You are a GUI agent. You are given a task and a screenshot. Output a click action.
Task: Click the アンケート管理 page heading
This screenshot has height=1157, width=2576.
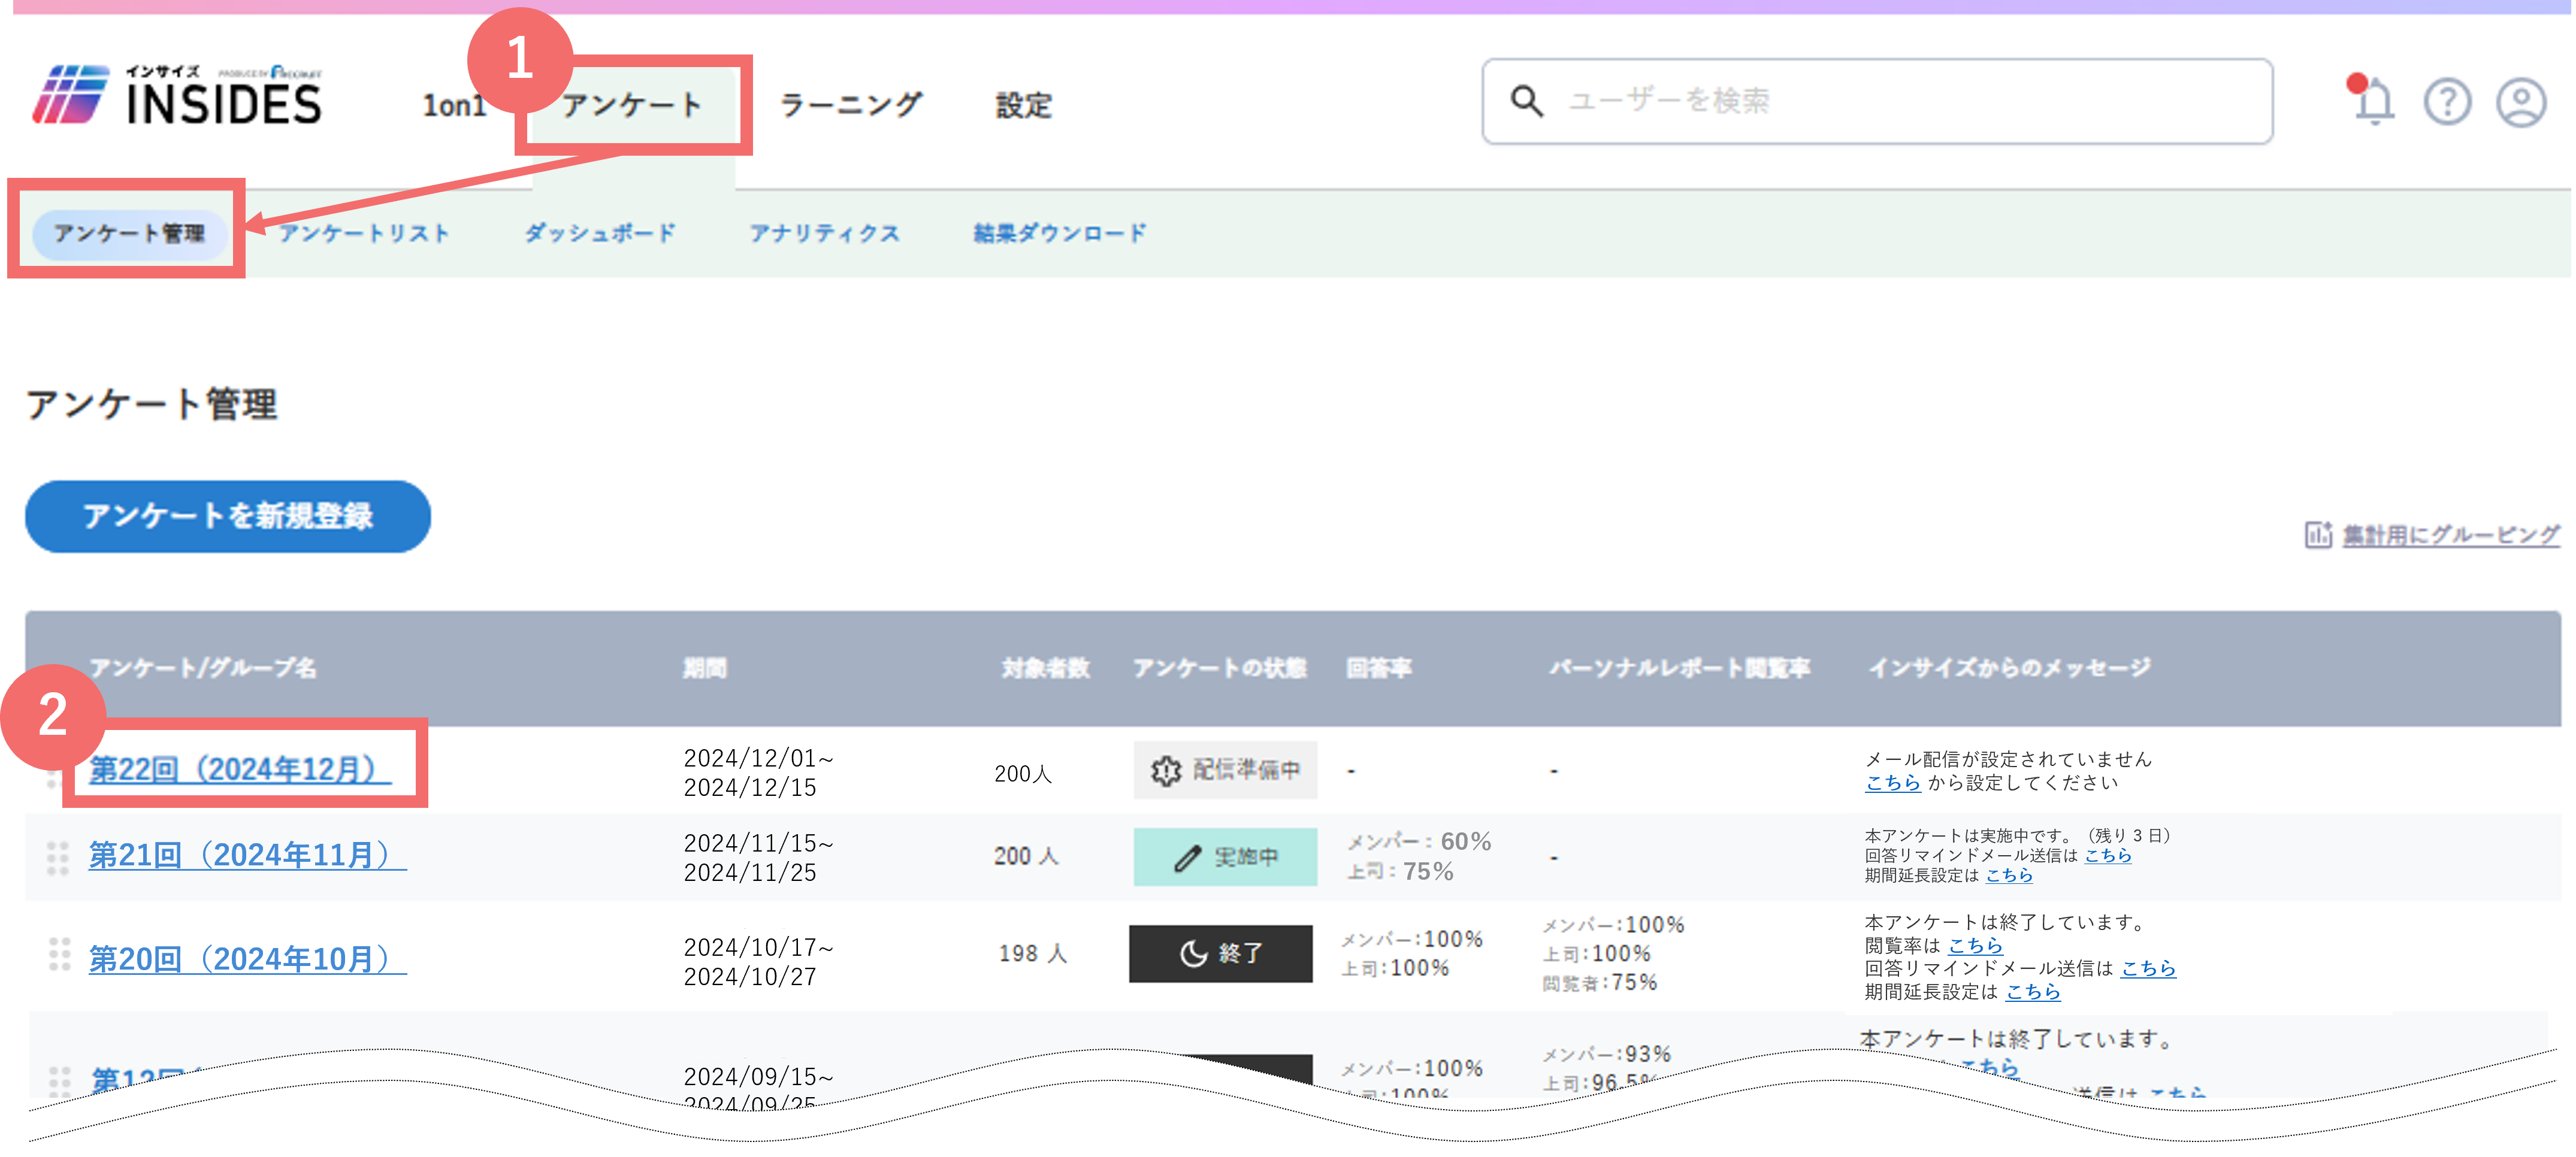pyautogui.click(x=152, y=405)
